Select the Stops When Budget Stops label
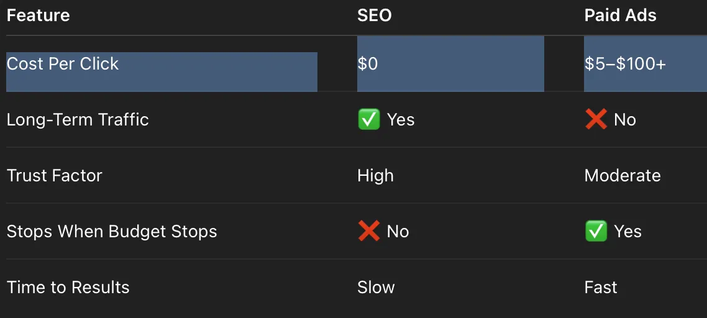 [x=112, y=232]
